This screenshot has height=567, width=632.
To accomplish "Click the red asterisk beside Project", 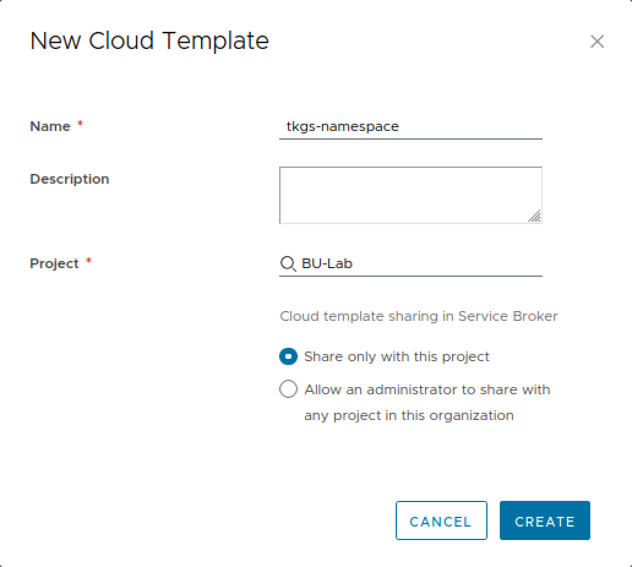I will (x=89, y=261).
